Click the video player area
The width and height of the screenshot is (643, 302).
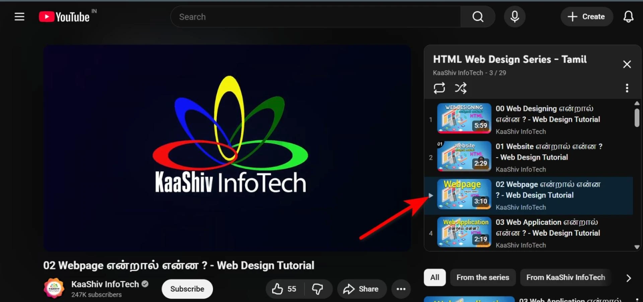(x=227, y=148)
